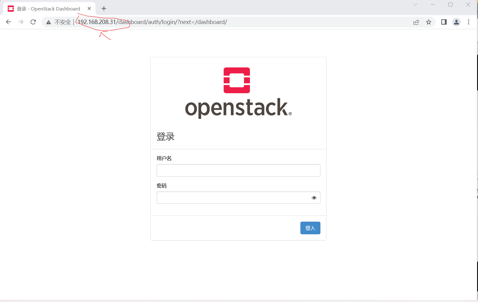Open the not secure warning site info
The width and height of the screenshot is (478, 302).
point(58,22)
